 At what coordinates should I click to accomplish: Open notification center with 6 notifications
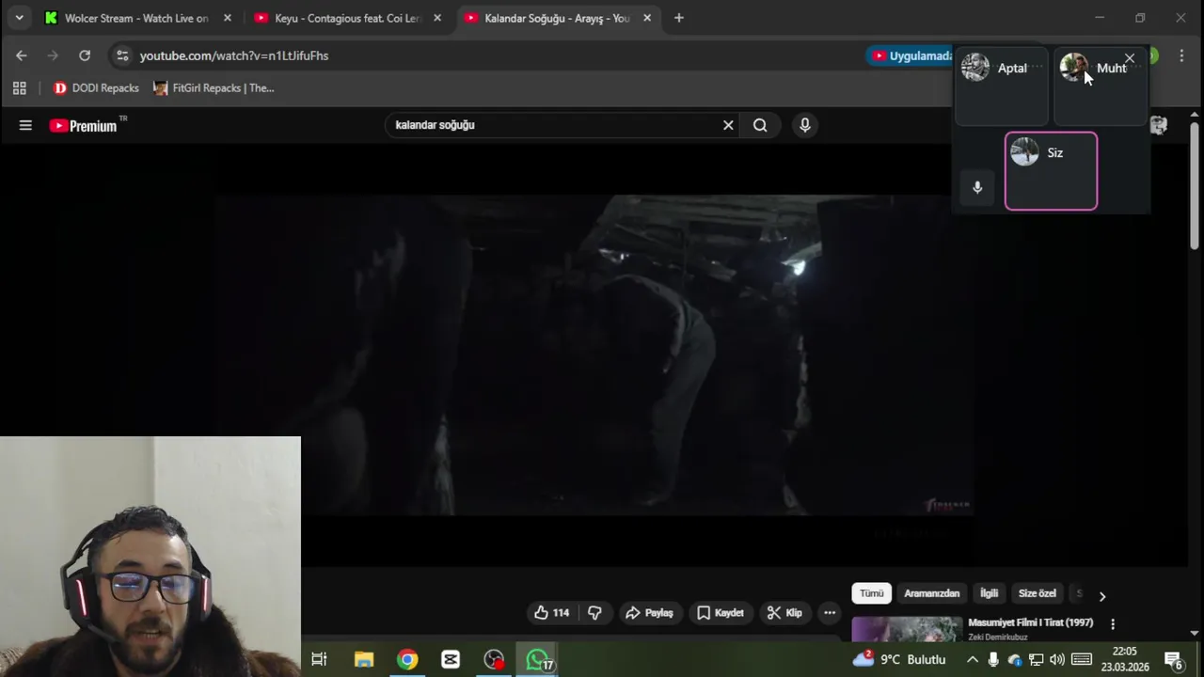[x=1174, y=659]
